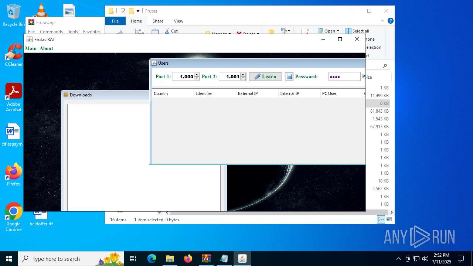This screenshot has height=266, width=473.
Task: Focus the Password field
Action: tap(344, 76)
